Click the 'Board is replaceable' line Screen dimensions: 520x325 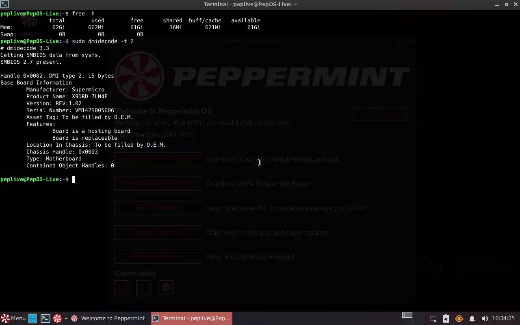click(85, 138)
